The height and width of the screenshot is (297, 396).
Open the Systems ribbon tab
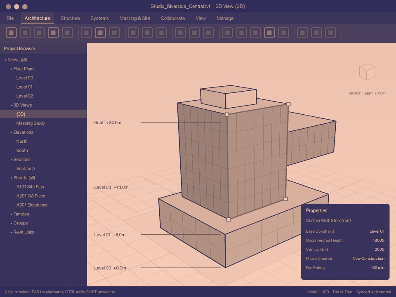(99, 18)
